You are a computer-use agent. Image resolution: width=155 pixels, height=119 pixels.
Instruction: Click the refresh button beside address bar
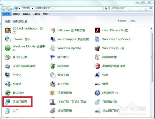(106, 8)
